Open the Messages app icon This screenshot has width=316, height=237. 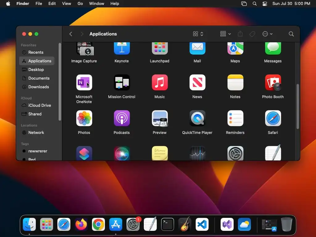pos(273,48)
